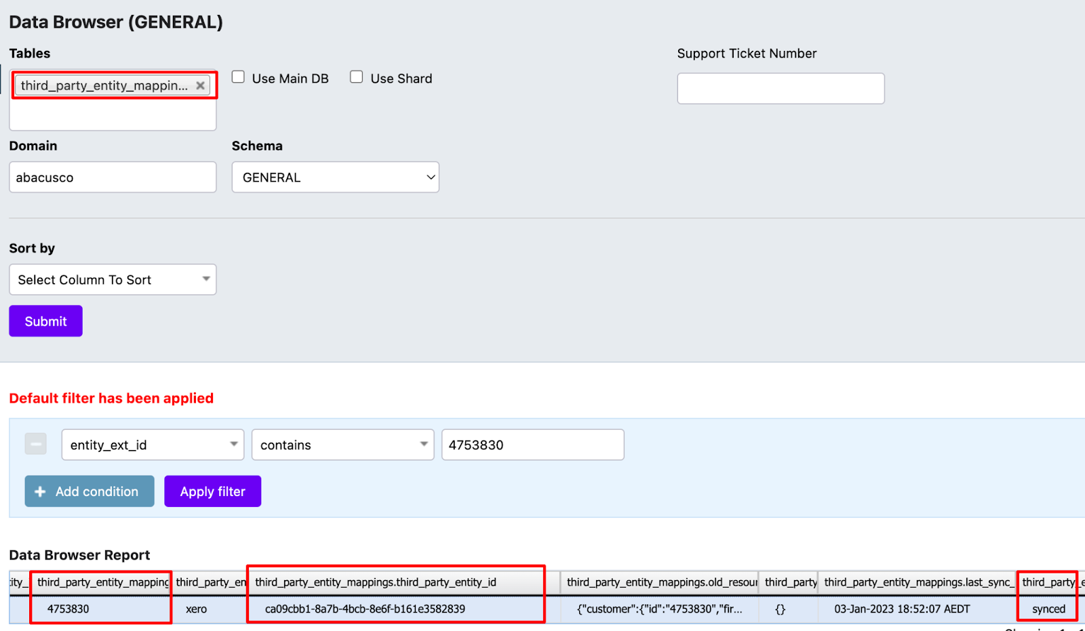Open the Schema GENERAL dropdown

pyautogui.click(x=335, y=178)
